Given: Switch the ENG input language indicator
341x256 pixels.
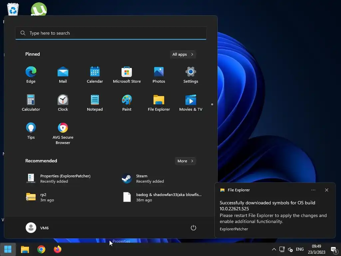Looking at the screenshot, I should coord(300,249).
